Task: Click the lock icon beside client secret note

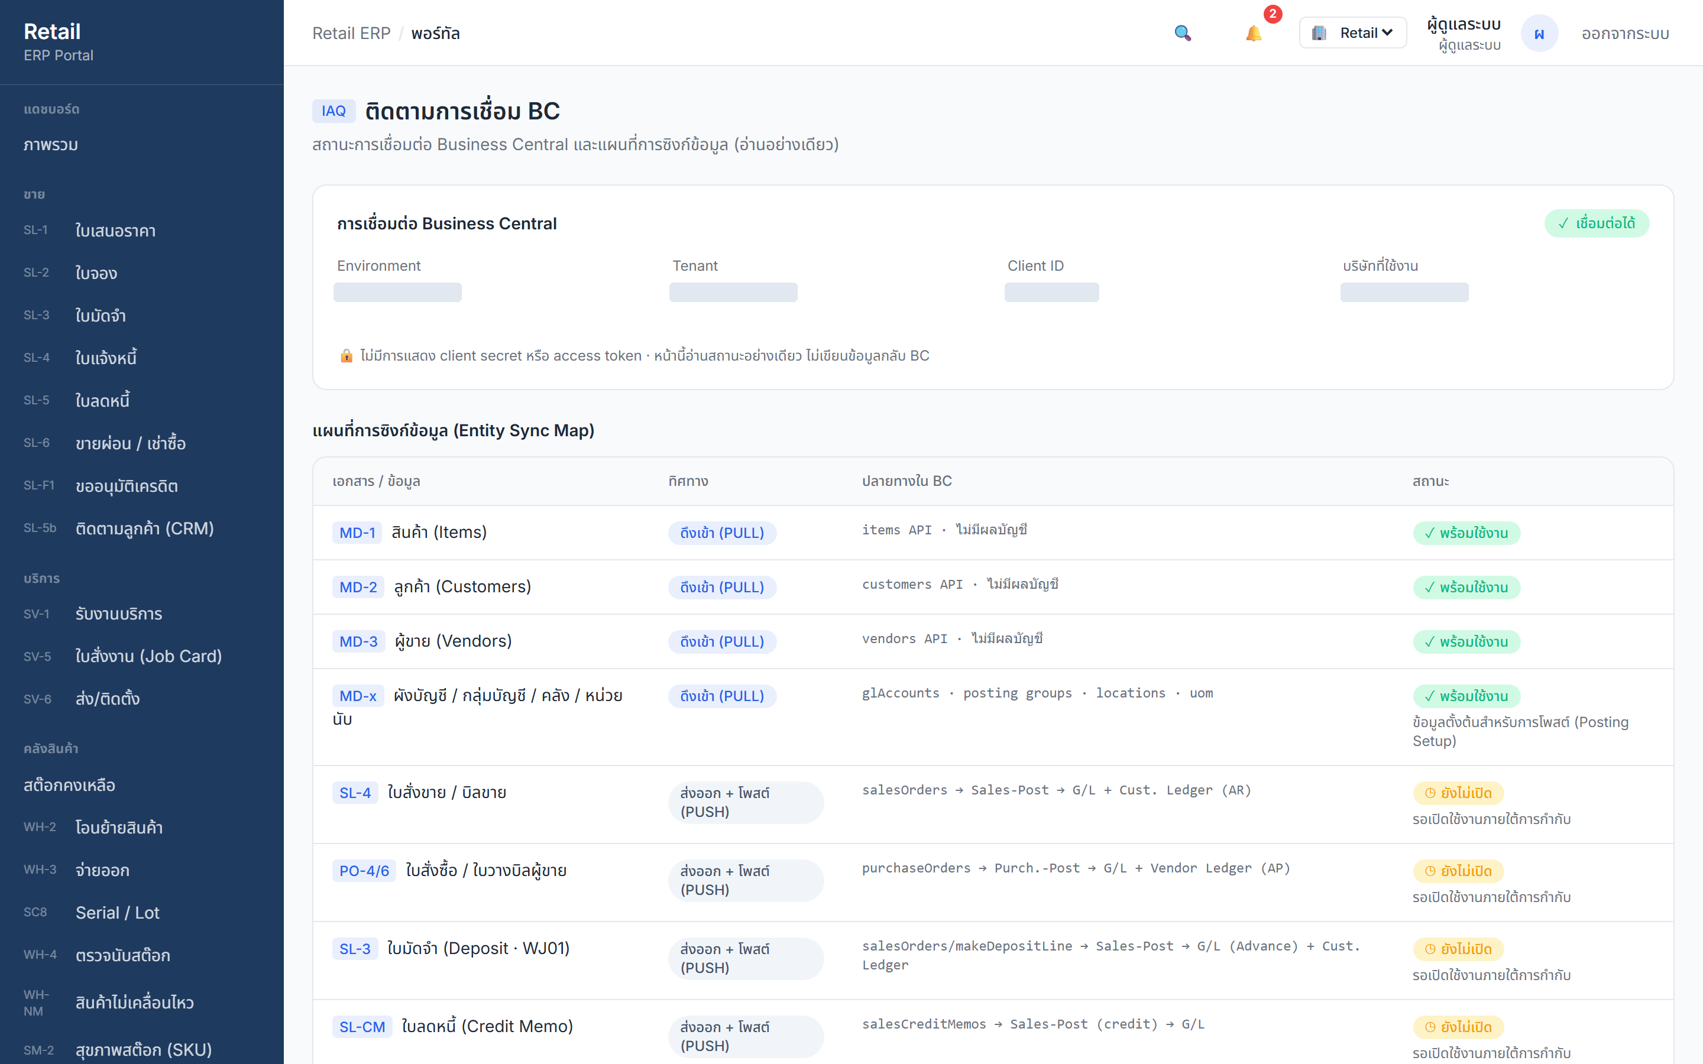Action: pyautogui.click(x=347, y=356)
